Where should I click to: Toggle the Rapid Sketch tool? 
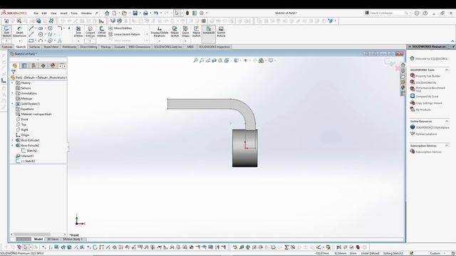point(197,31)
